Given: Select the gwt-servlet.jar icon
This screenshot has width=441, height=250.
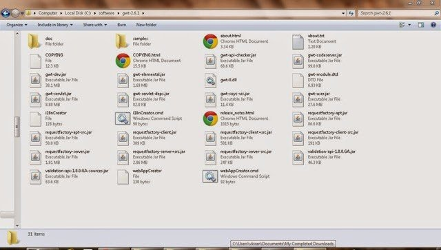Looking at the screenshot, I should [x=35, y=100].
